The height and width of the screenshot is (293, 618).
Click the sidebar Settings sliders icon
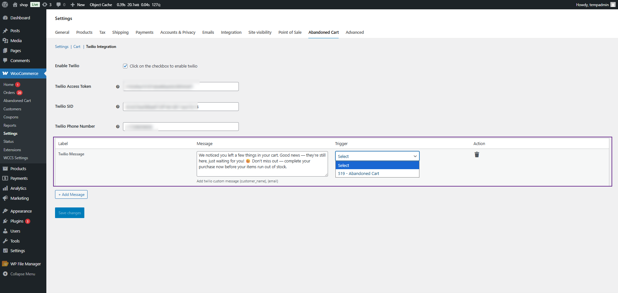point(5,251)
